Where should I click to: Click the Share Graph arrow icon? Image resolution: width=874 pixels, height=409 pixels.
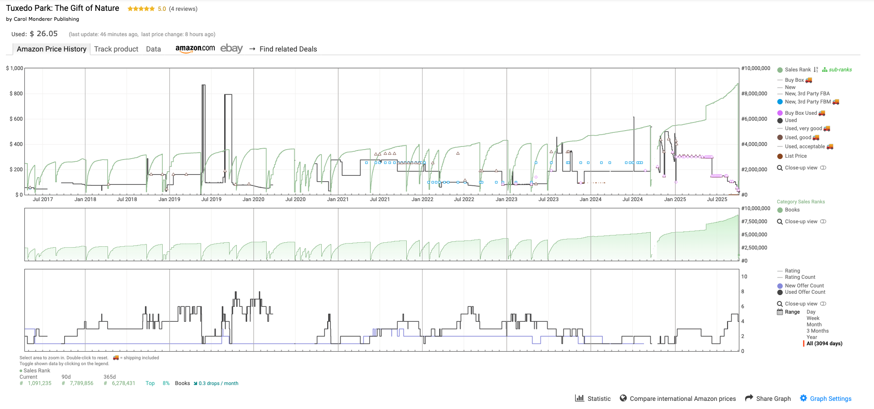(x=749, y=398)
